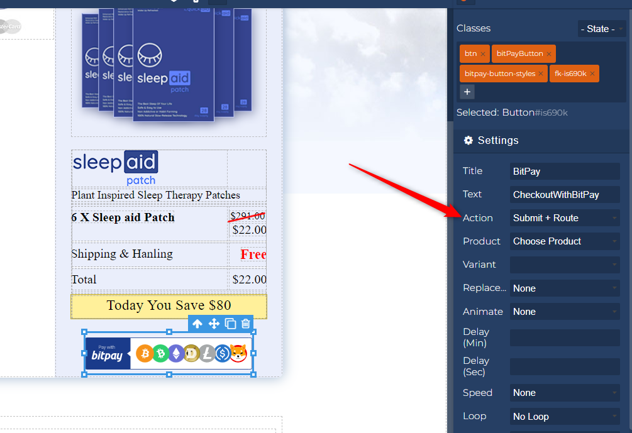Screen dimensions: 632x433
Task: Open the Action dropdown set to Submit + Route
Action: coord(564,218)
